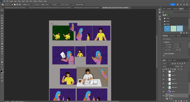Hide Layer 11 with eye icon
Viewport: 190px width, 102px height.
coord(163,75)
